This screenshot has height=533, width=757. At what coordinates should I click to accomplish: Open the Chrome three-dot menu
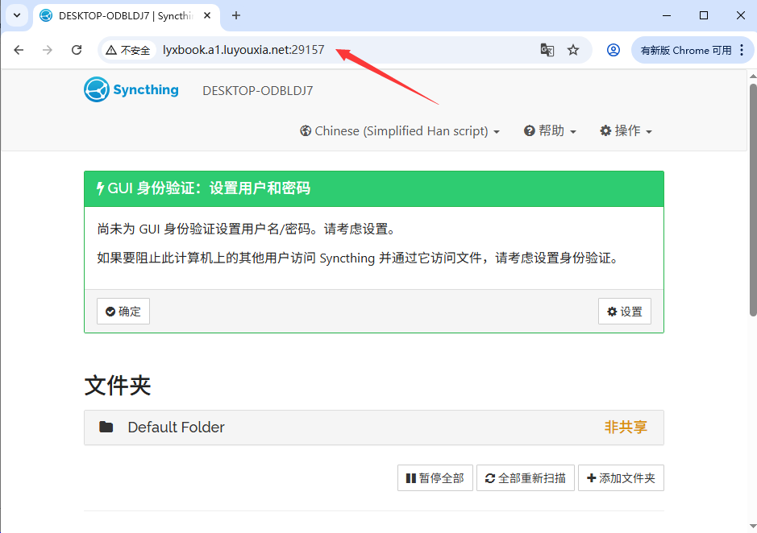click(742, 50)
